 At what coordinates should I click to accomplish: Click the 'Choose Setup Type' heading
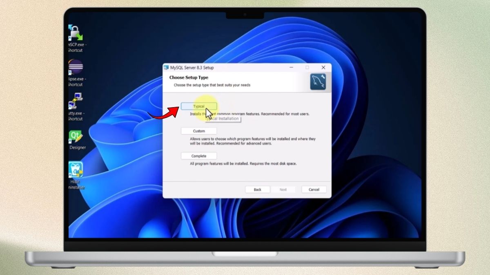tap(189, 77)
